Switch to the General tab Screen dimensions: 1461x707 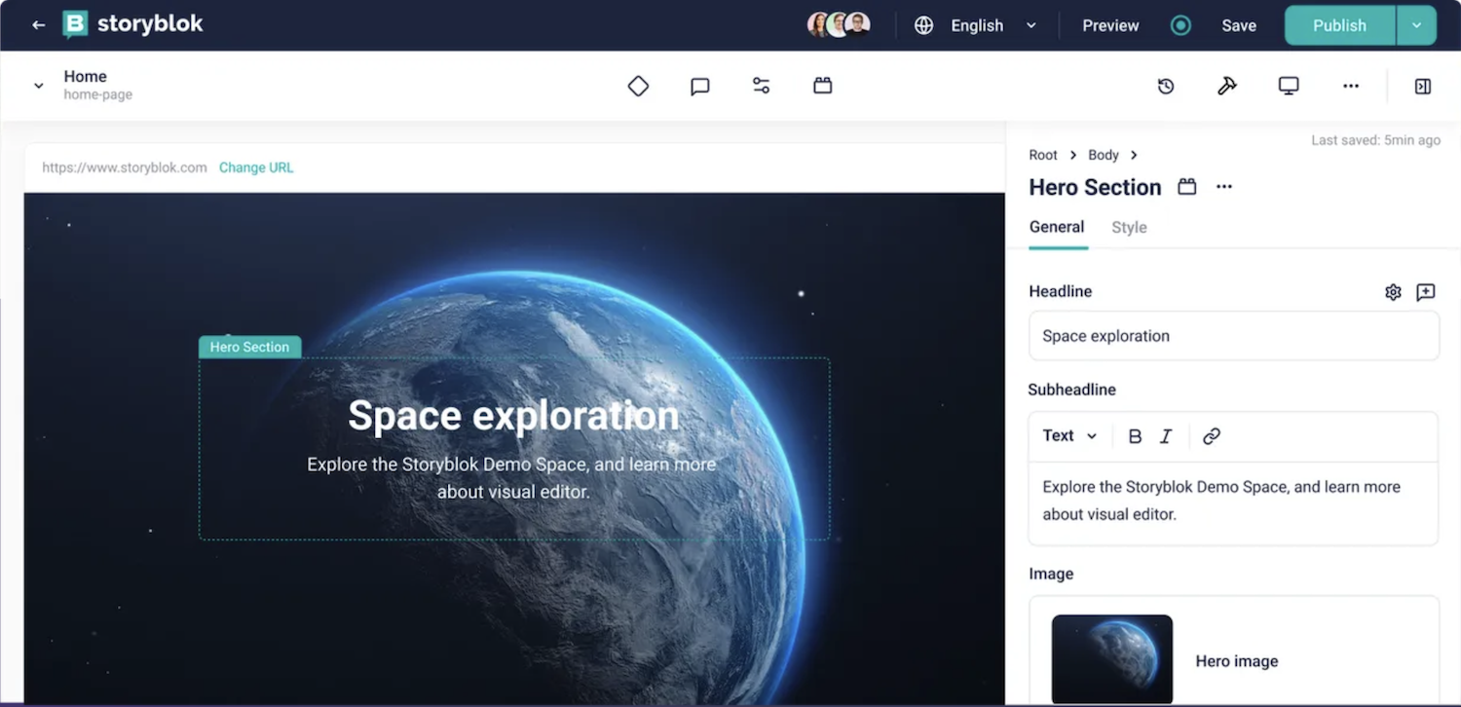[1057, 227]
